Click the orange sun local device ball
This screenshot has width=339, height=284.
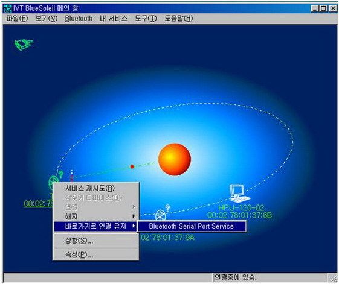[x=175, y=159]
